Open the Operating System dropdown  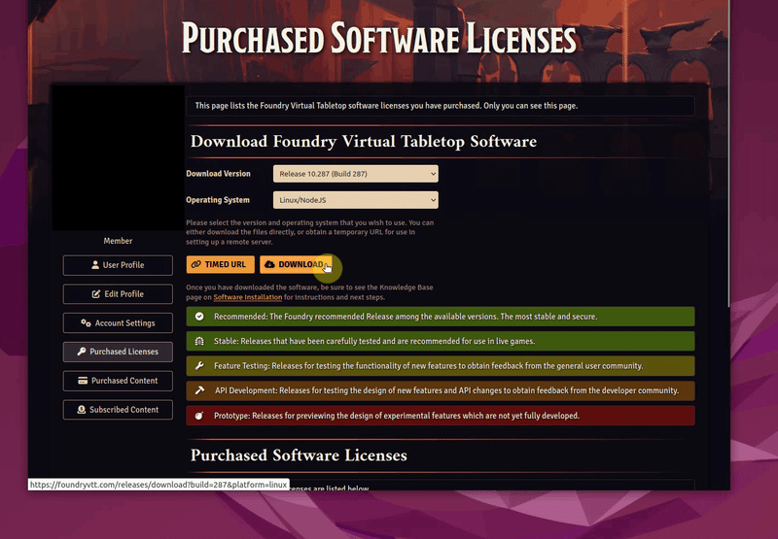pos(355,200)
